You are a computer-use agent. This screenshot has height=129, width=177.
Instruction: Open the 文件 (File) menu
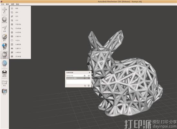coord(2,4)
